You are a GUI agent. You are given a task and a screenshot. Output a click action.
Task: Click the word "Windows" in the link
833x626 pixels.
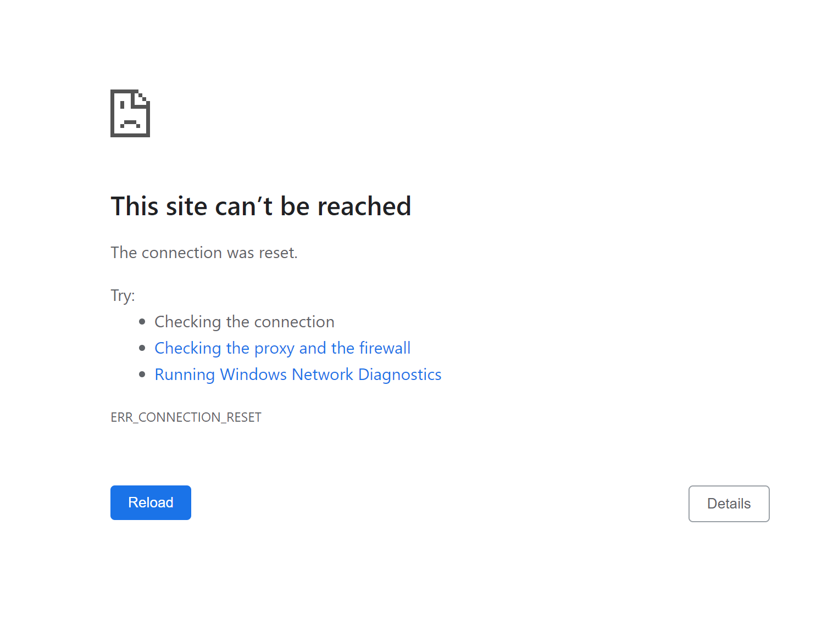(253, 375)
